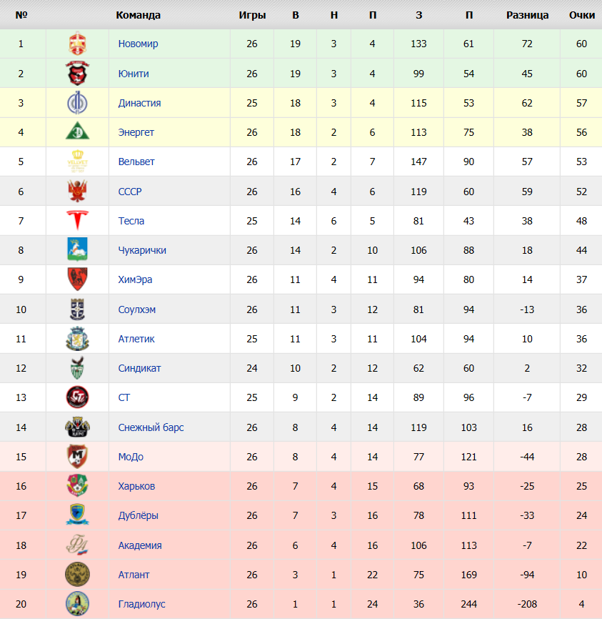Click the МоДо shield emblem

pyautogui.click(x=77, y=456)
